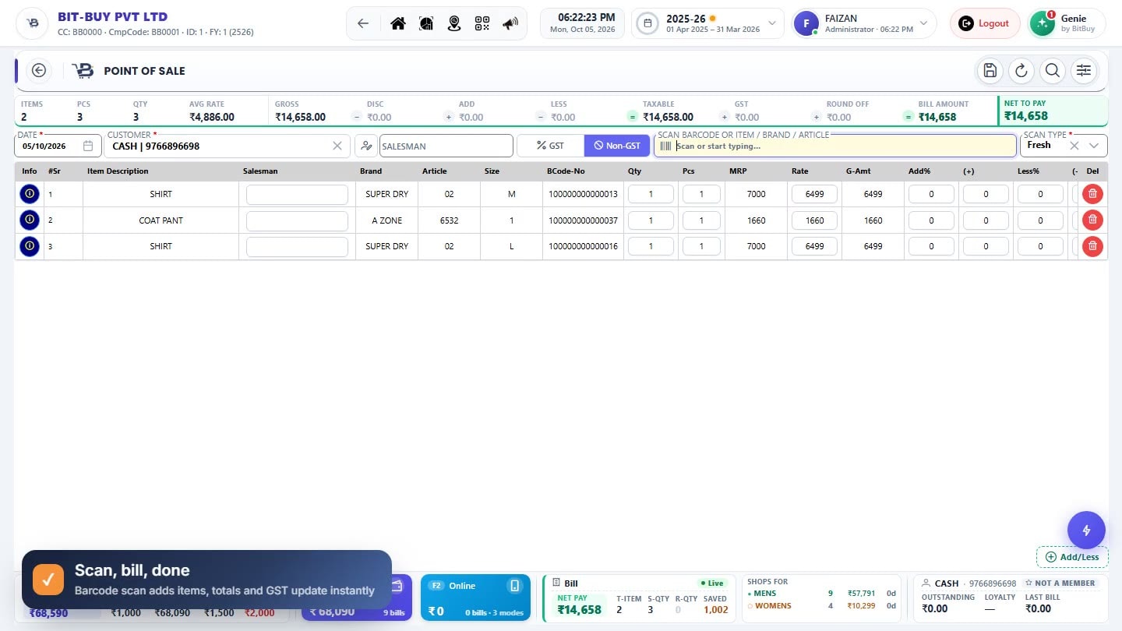The height and width of the screenshot is (631, 1122).
Task: Open the Genie by BitBuy assistant
Action: click(1067, 23)
